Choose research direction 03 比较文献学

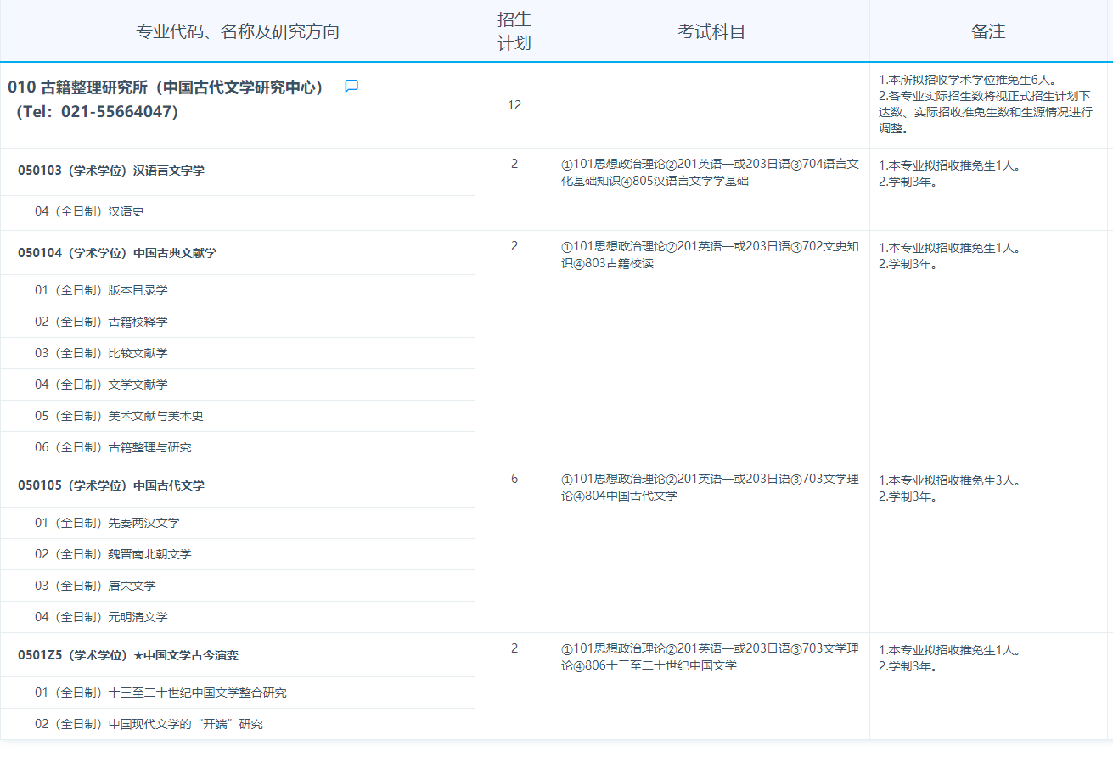(101, 353)
